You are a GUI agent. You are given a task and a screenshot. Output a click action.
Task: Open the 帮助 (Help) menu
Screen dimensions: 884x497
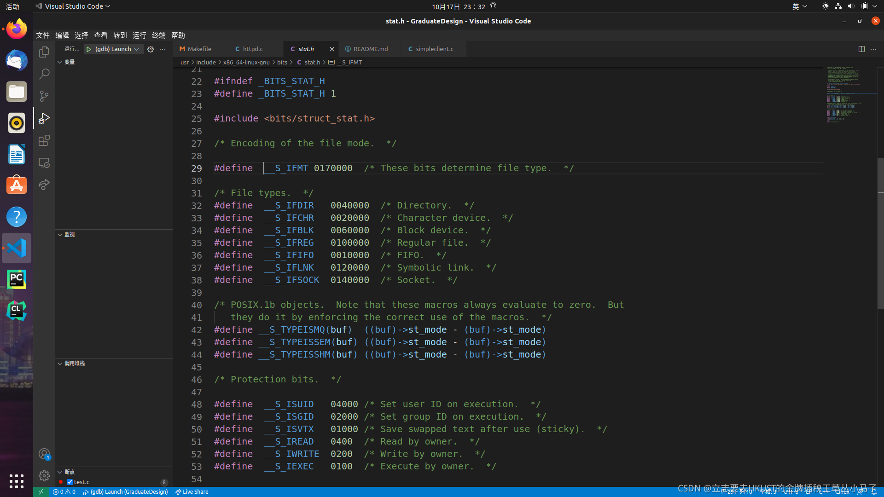pos(178,35)
